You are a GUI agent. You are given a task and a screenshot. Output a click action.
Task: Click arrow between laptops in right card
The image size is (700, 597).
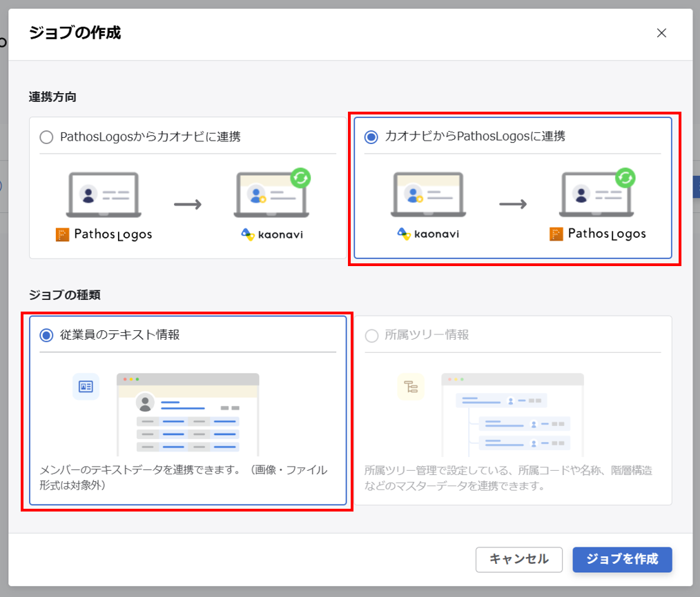coord(512,204)
